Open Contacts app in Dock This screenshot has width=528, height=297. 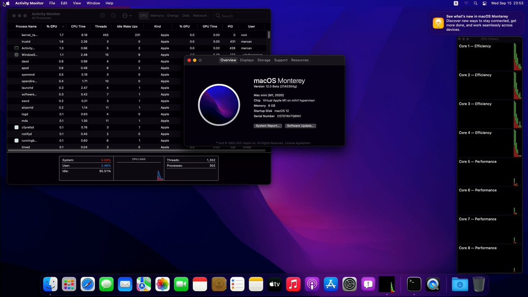coord(218,284)
